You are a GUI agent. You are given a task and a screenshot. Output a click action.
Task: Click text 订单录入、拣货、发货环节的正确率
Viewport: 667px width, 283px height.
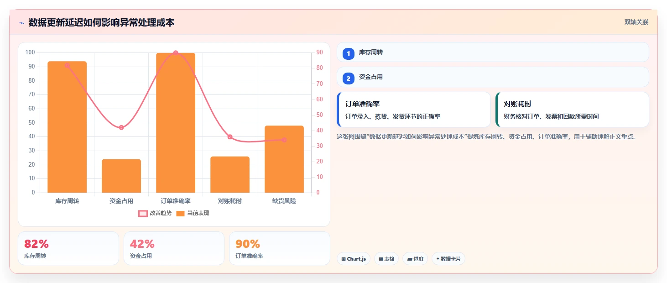pyautogui.click(x=393, y=116)
